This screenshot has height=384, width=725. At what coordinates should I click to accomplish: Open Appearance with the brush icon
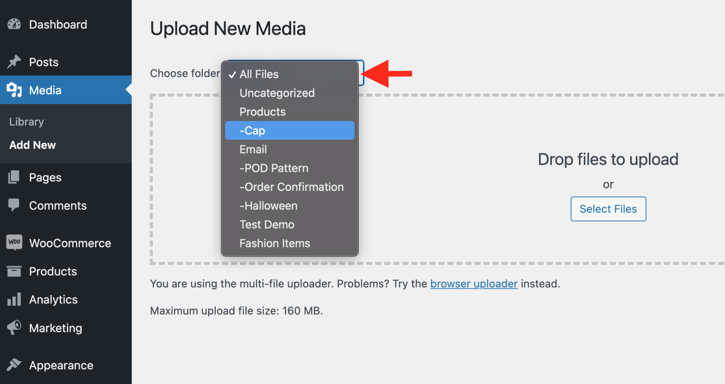point(14,365)
